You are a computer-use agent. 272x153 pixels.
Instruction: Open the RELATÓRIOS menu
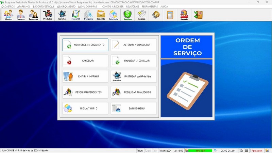133,6
